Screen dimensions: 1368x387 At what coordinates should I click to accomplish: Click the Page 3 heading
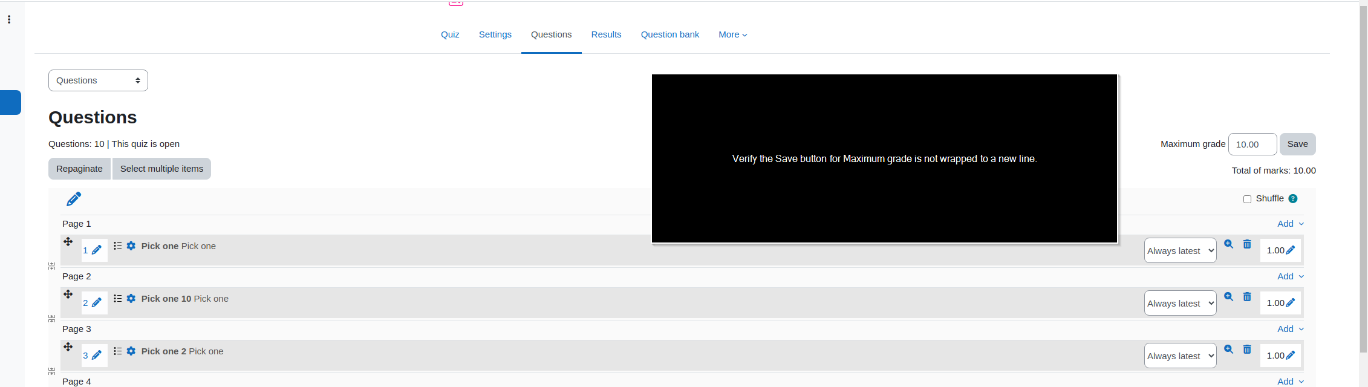tap(77, 329)
